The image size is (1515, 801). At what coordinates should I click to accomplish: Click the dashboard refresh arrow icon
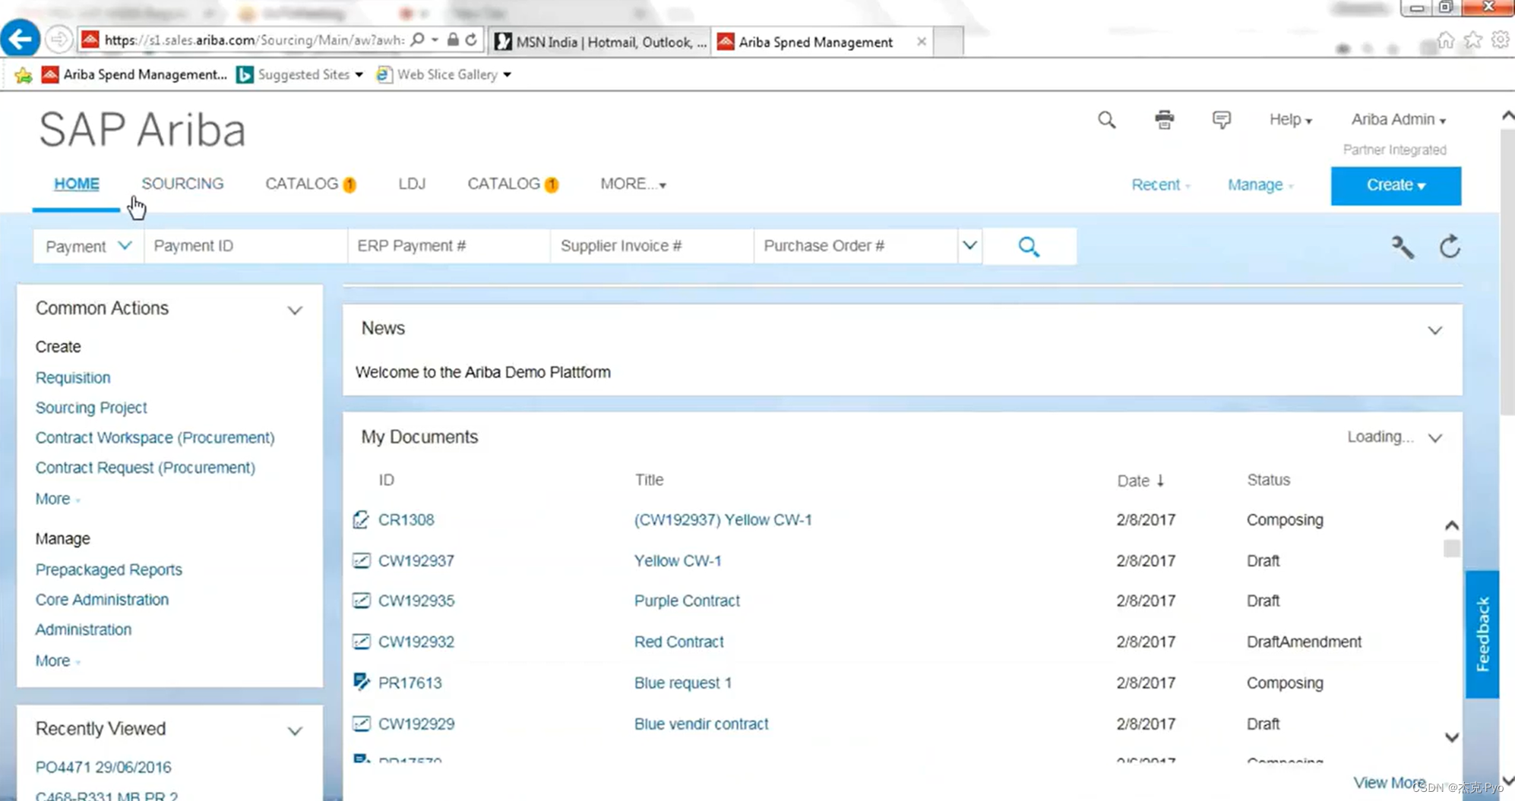tap(1450, 247)
